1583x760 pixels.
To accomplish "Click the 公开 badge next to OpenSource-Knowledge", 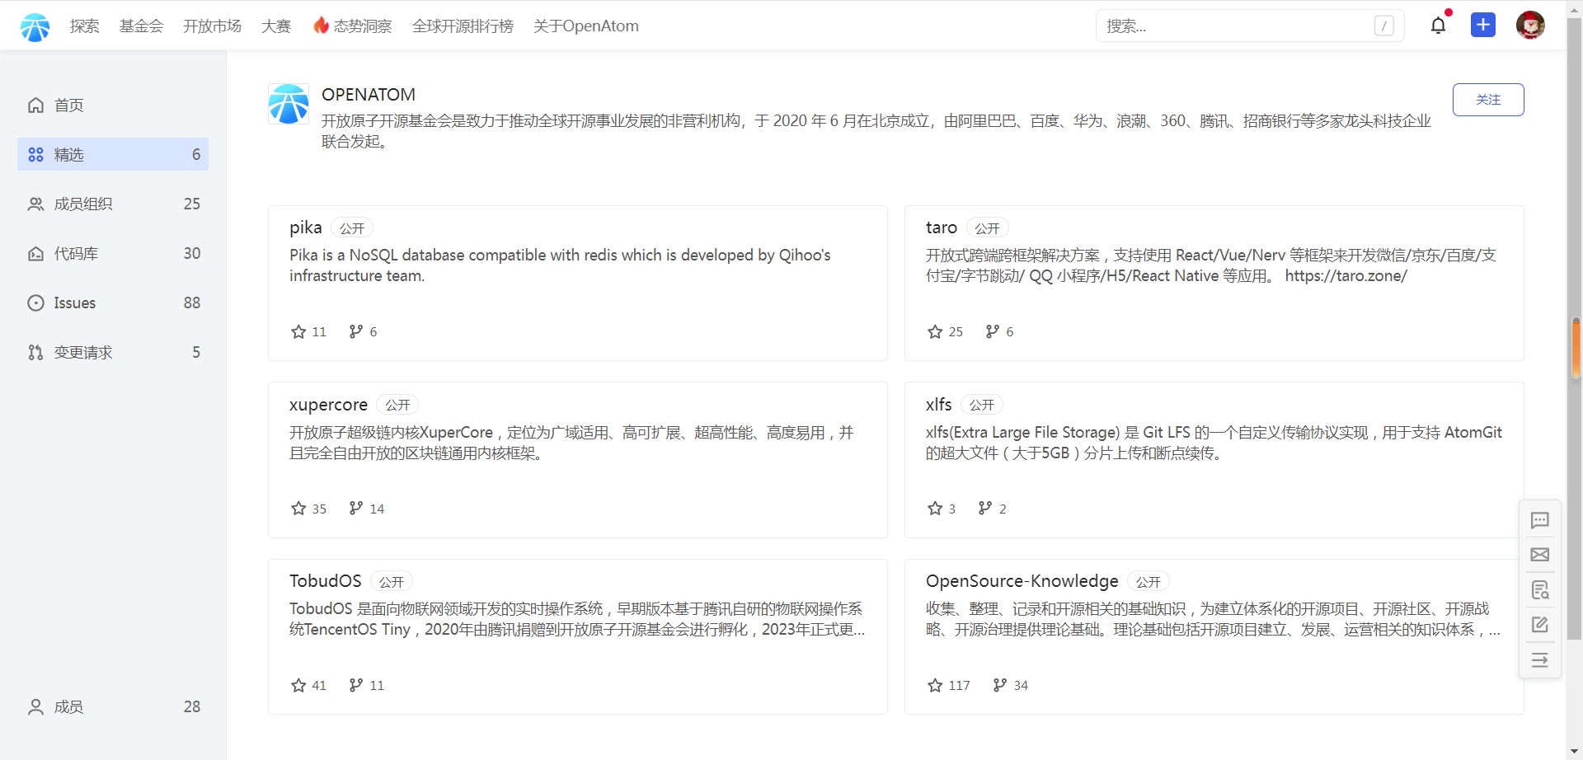I will tap(1148, 582).
